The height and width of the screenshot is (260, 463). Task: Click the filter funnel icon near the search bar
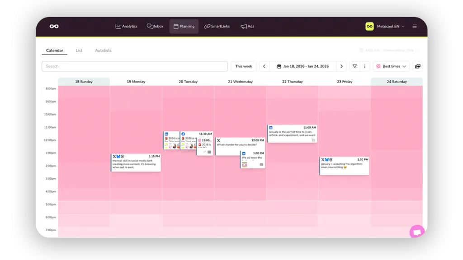[x=354, y=66]
